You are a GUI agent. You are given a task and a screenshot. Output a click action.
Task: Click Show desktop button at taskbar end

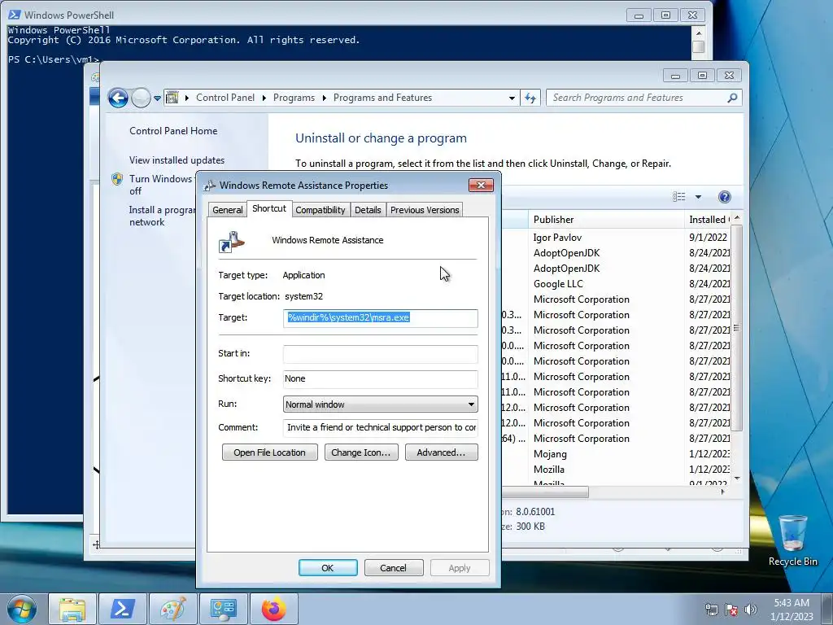827,609
